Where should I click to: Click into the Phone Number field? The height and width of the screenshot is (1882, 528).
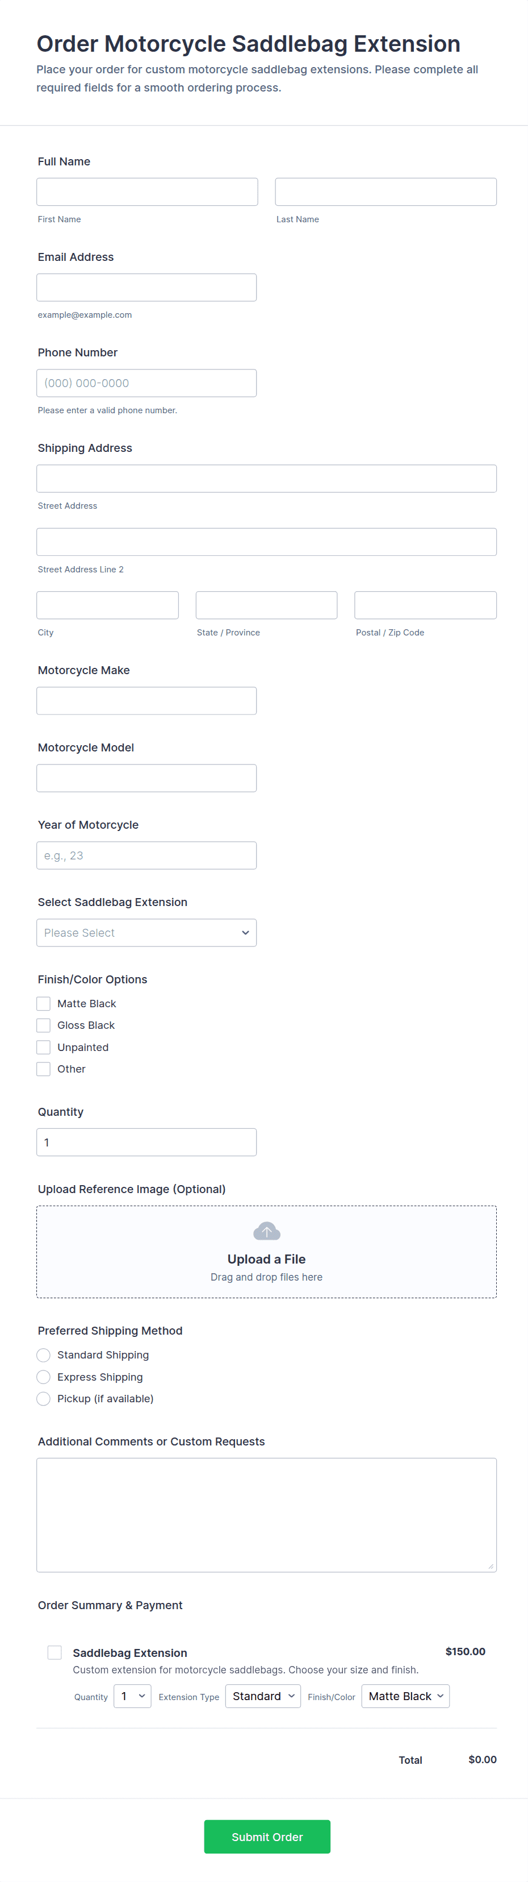(x=146, y=384)
